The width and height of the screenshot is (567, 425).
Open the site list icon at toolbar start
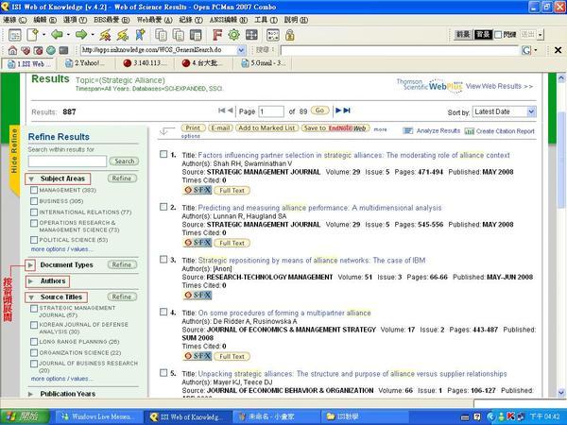pyautogui.click(x=15, y=35)
